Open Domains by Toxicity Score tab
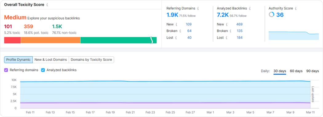Screen dimensions: 323x117 click(x=91, y=60)
